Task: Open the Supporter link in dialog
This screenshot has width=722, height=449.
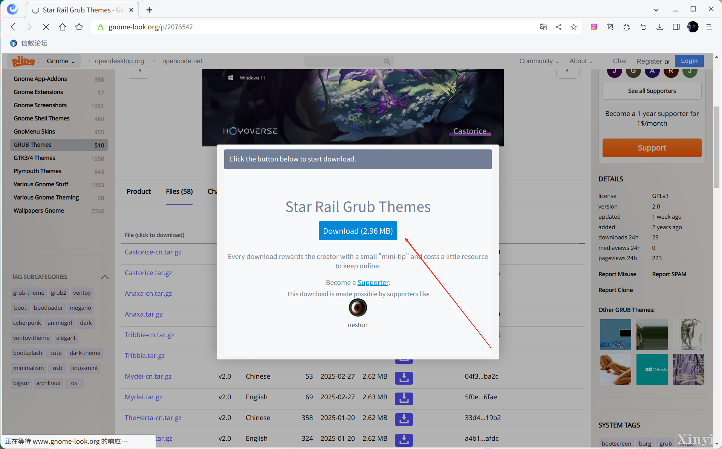Action: [x=373, y=282]
